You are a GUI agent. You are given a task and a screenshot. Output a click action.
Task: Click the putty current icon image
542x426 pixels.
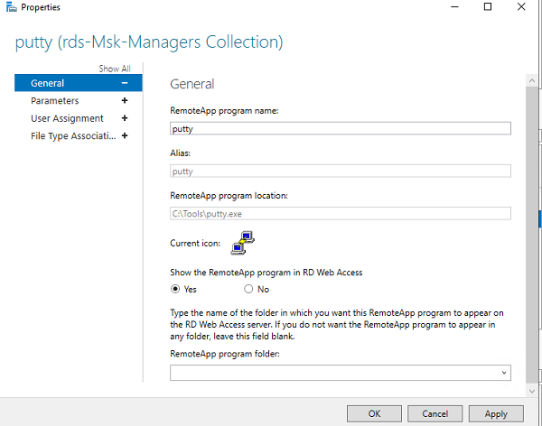(x=243, y=243)
